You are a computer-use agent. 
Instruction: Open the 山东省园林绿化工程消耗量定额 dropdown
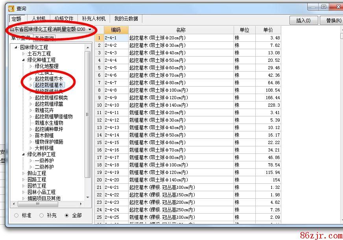(90, 29)
